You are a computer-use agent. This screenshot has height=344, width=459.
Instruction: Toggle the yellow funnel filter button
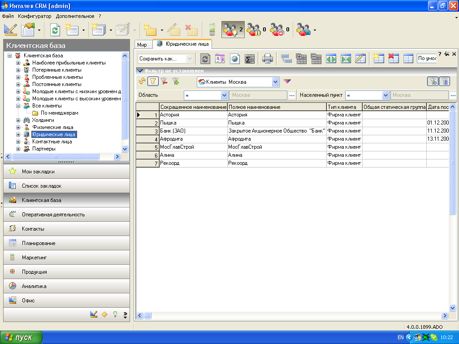[x=153, y=82]
